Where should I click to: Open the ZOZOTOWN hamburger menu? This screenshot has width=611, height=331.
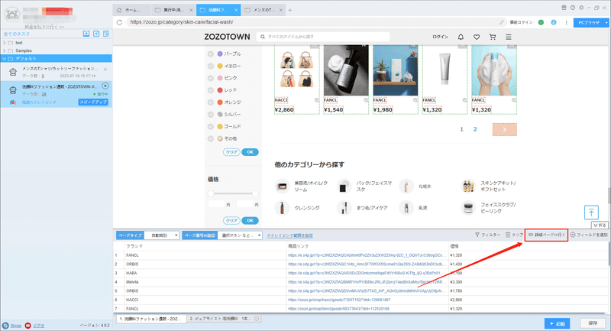509,37
